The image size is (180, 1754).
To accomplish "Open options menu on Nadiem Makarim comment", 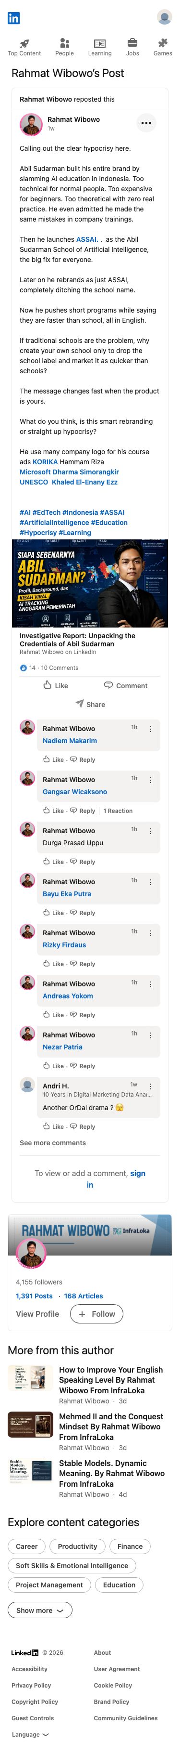I will [151, 729].
